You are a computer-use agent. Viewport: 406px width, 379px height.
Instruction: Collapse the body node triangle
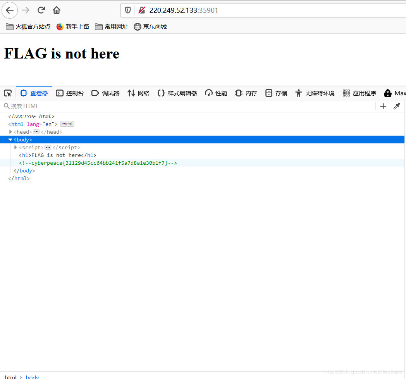click(10, 140)
